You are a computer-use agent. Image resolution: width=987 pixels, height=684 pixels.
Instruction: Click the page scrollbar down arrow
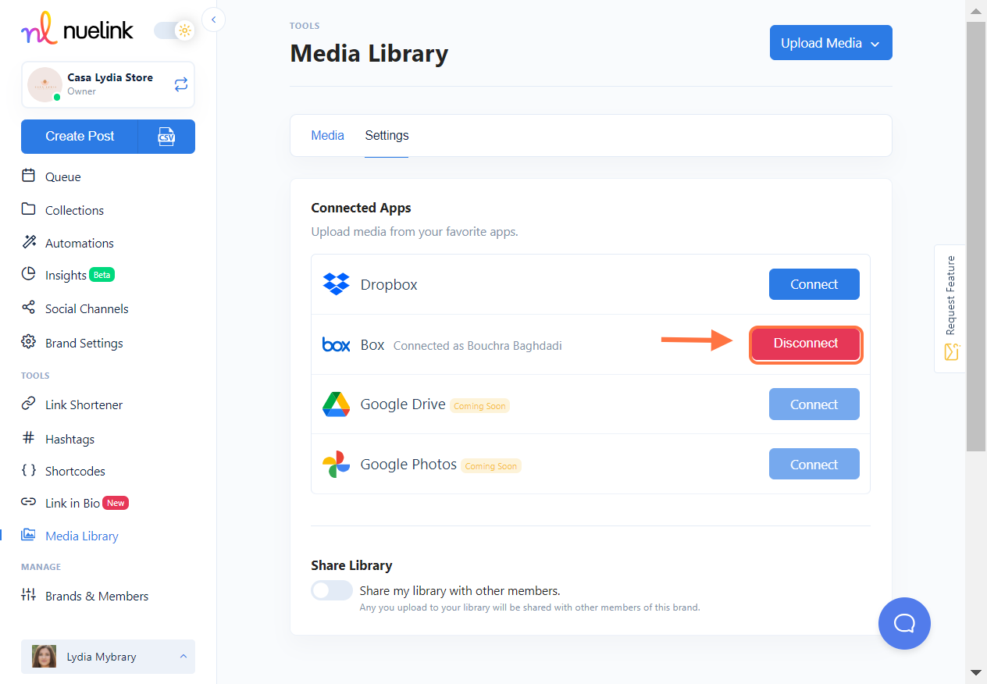coord(976,672)
